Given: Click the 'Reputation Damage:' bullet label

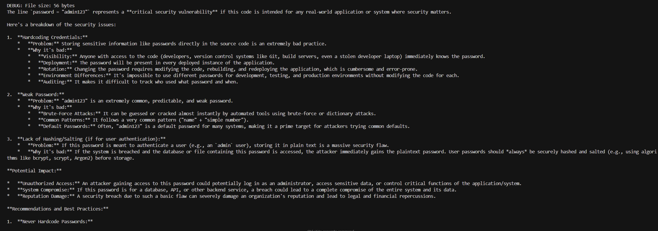Looking at the screenshot, I should click(x=46, y=196).
